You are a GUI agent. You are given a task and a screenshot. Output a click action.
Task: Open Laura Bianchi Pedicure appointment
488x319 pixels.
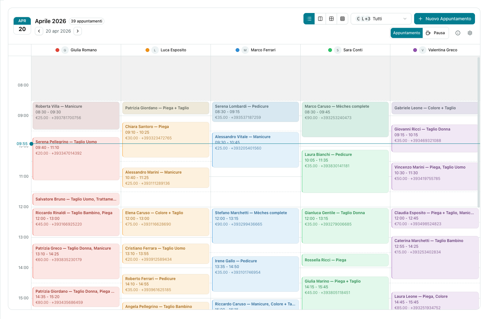[345, 171]
